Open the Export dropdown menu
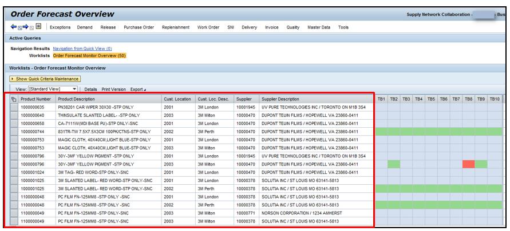Image resolution: width=510 pixels, height=231 pixels. click(139, 90)
